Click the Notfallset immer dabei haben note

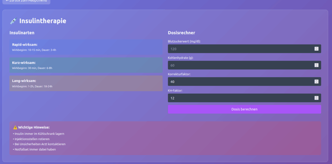tap(35, 149)
